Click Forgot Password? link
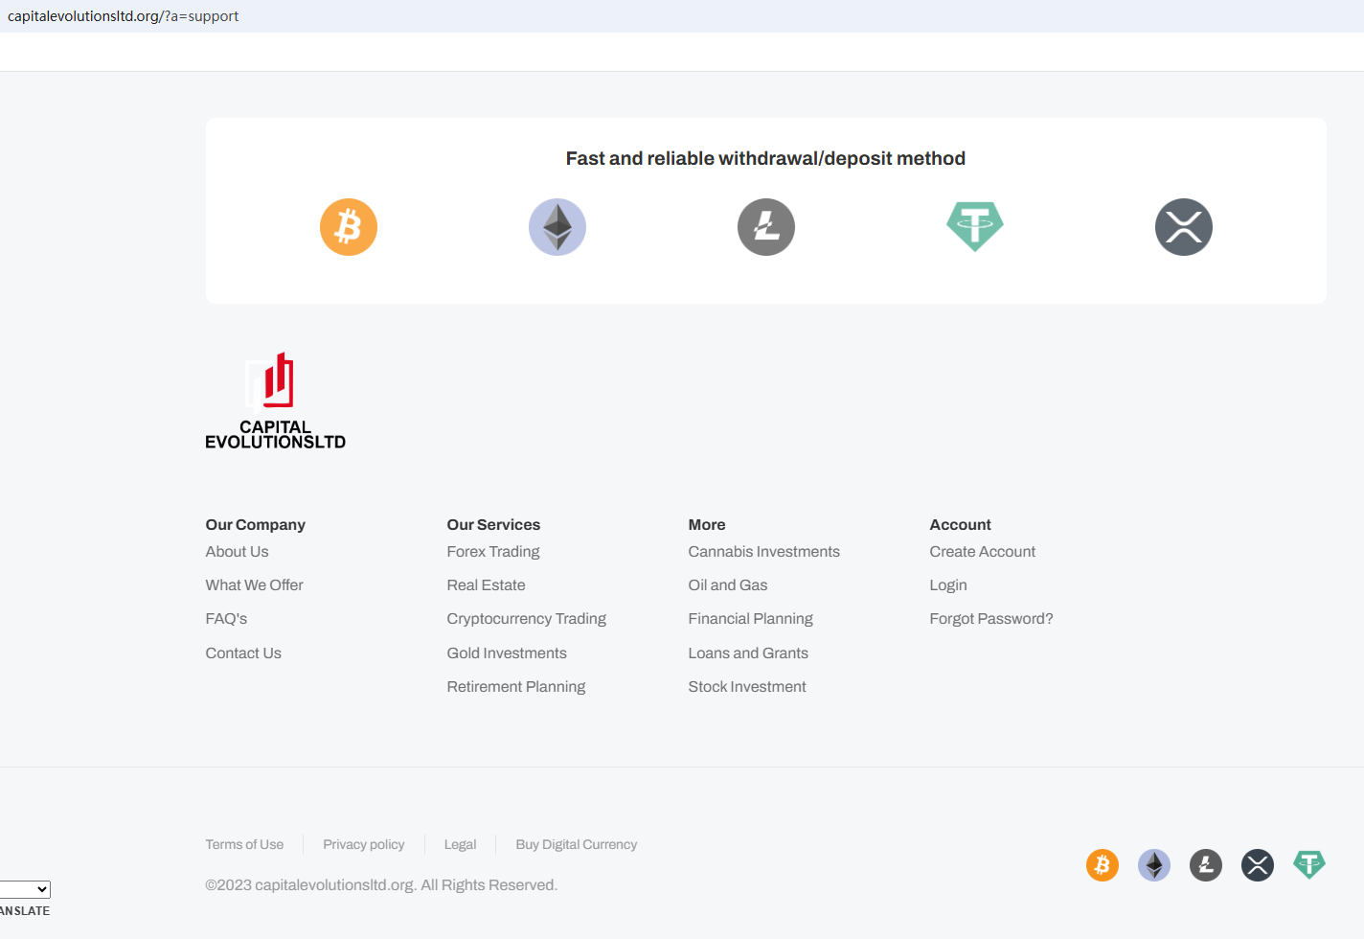Screen dimensions: 1364x939 pos(991,619)
